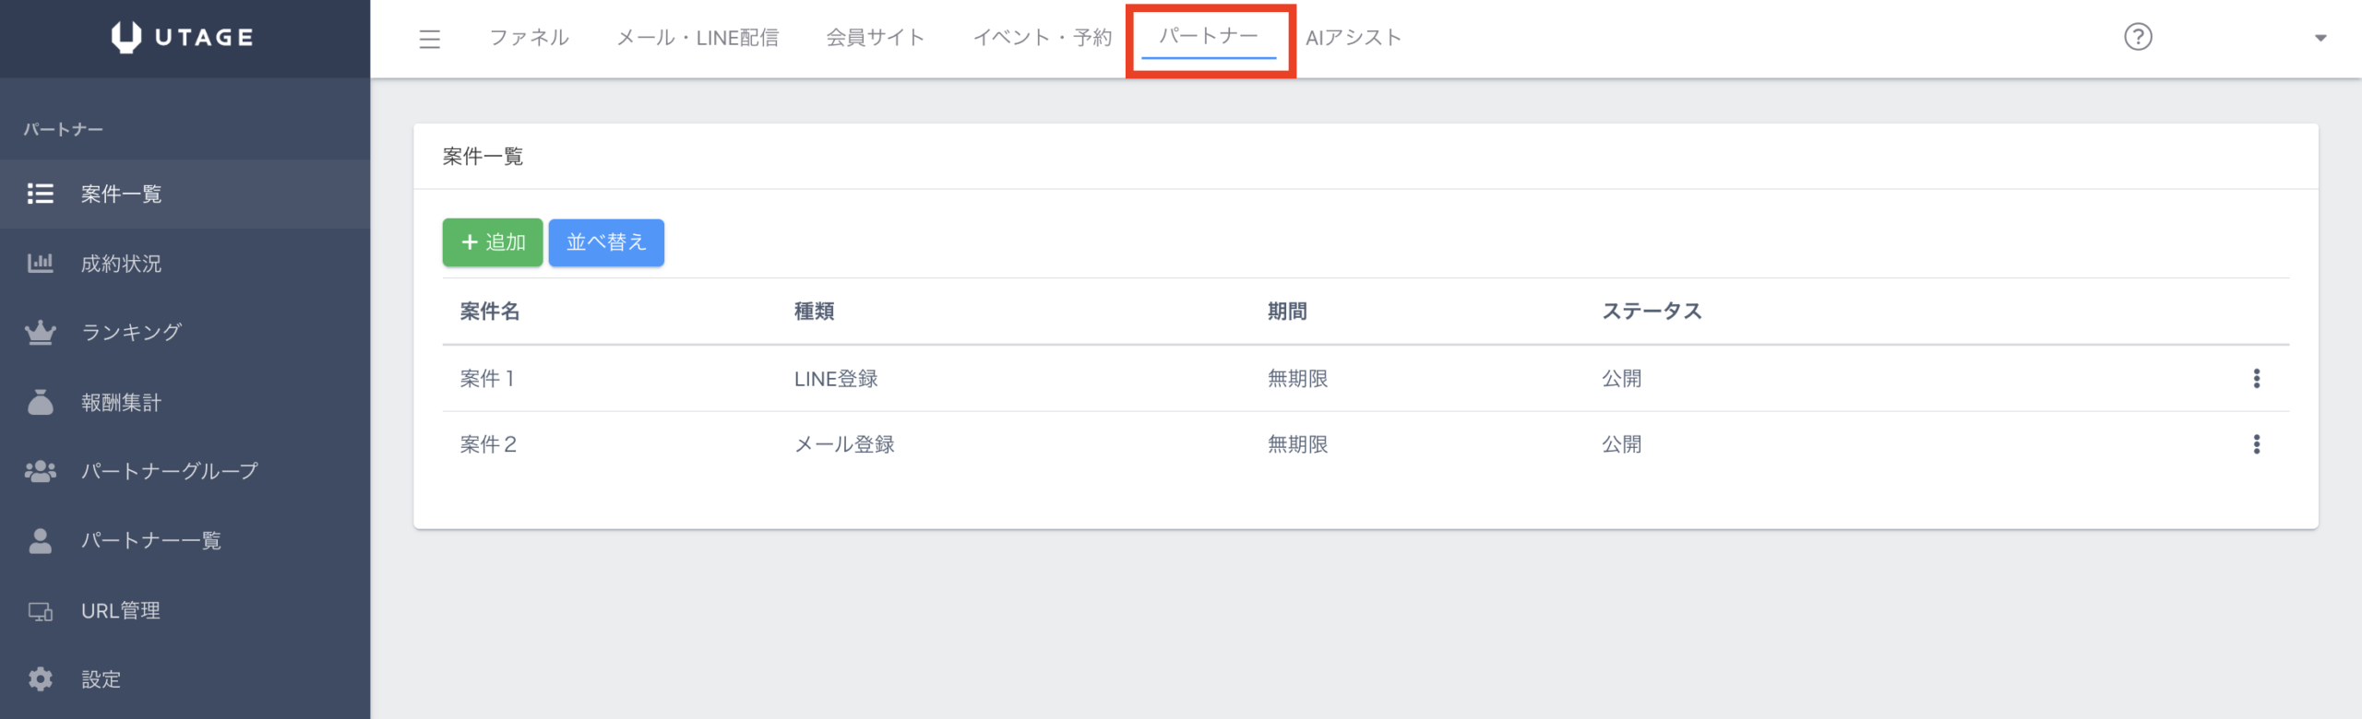The width and height of the screenshot is (2362, 719).
Task: Open the help question mark icon
Action: pyautogui.click(x=2137, y=37)
